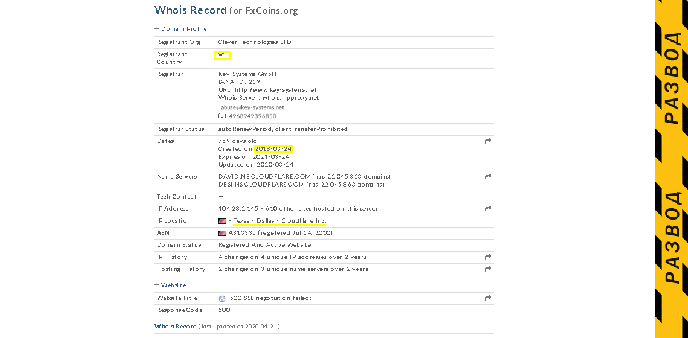Image resolution: width=688 pixels, height=338 pixels.
Task: Click the share arrow in the Dates row
Action: pyautogui.click(x=488, y=141)
